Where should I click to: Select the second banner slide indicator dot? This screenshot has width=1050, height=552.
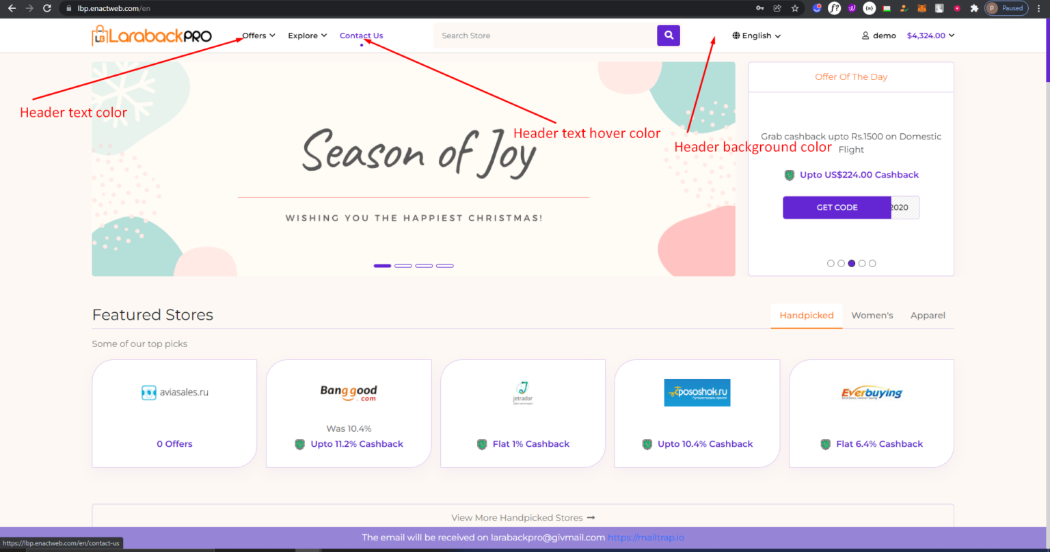tap(403, 266)
